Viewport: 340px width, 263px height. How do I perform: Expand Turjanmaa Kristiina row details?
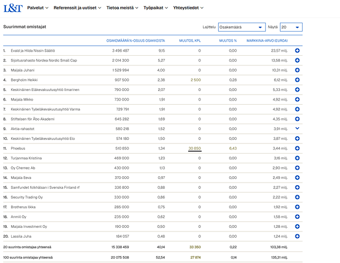pos(297,158)
